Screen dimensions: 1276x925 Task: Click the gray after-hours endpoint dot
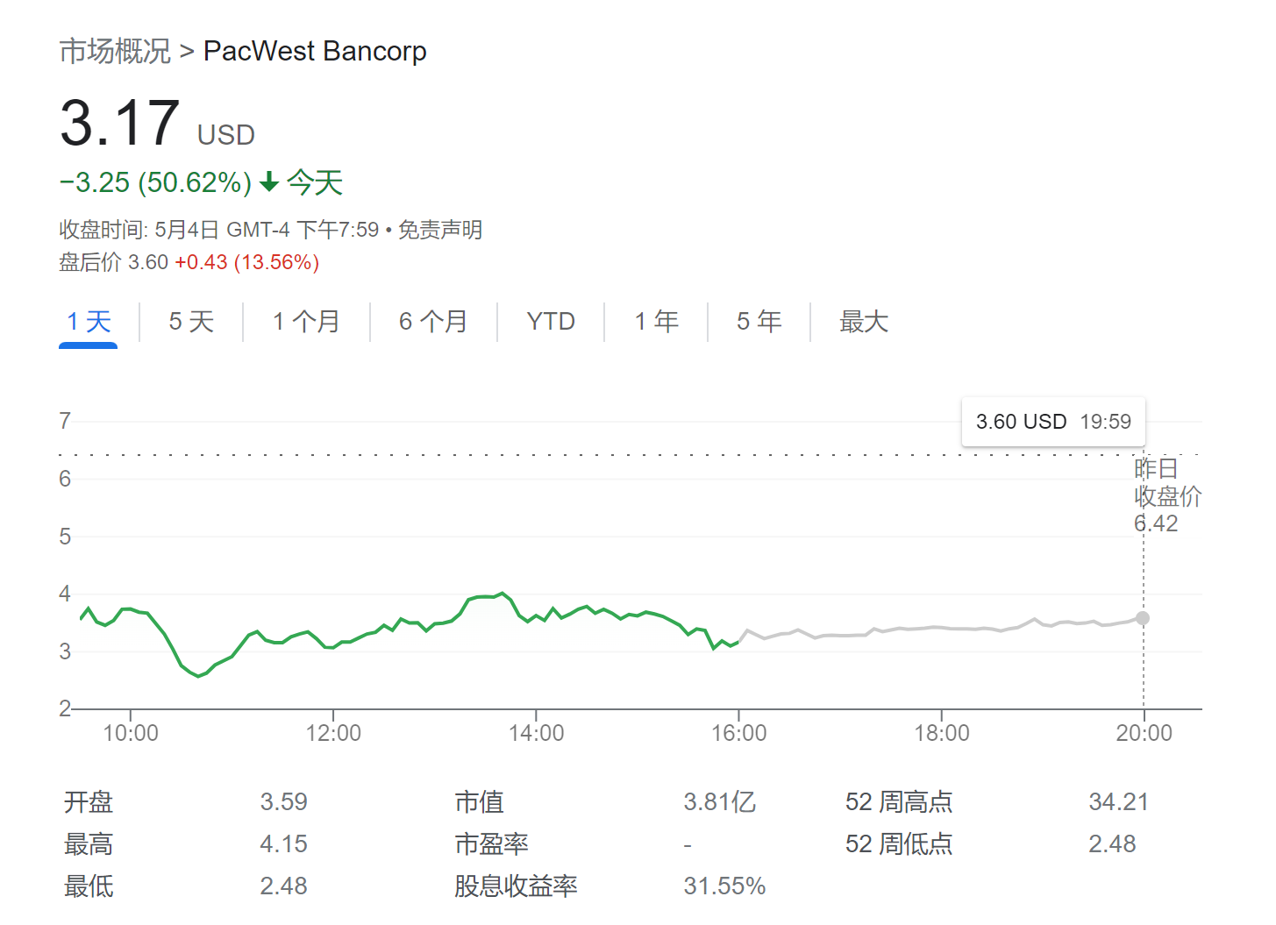click(x=1143, y=618)
